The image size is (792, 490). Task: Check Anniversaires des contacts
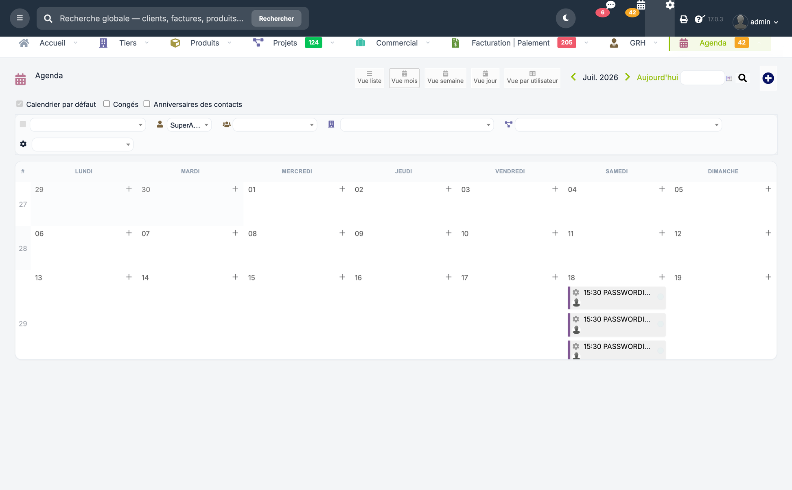pyautogui.click(x=147, y=104)
